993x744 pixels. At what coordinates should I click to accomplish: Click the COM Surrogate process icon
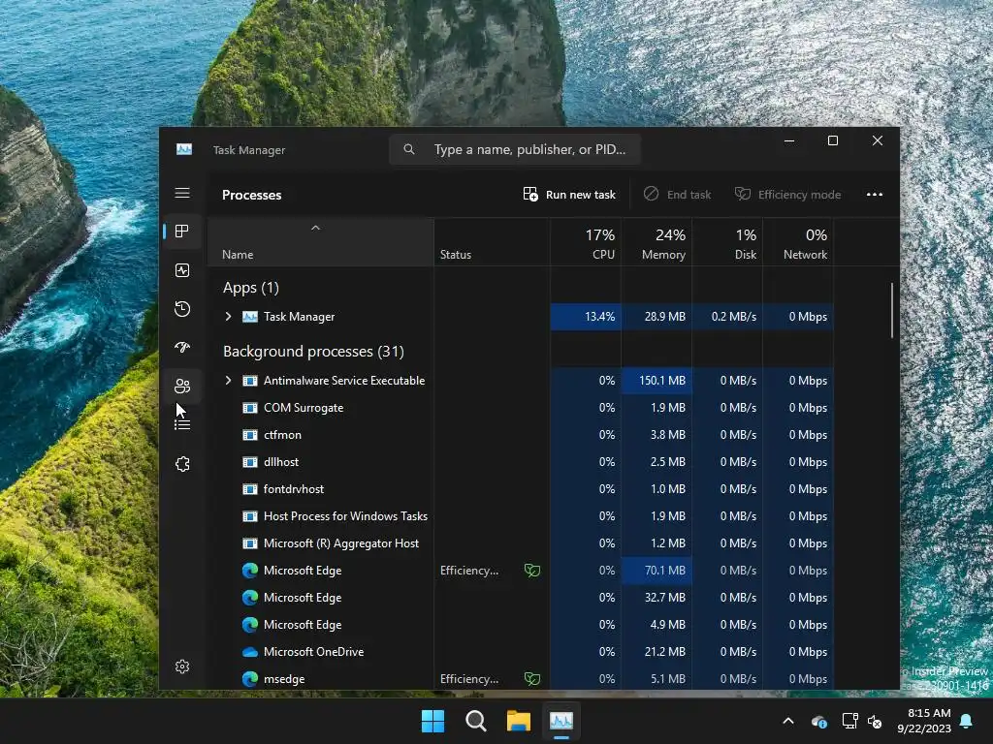coord(250,408)
